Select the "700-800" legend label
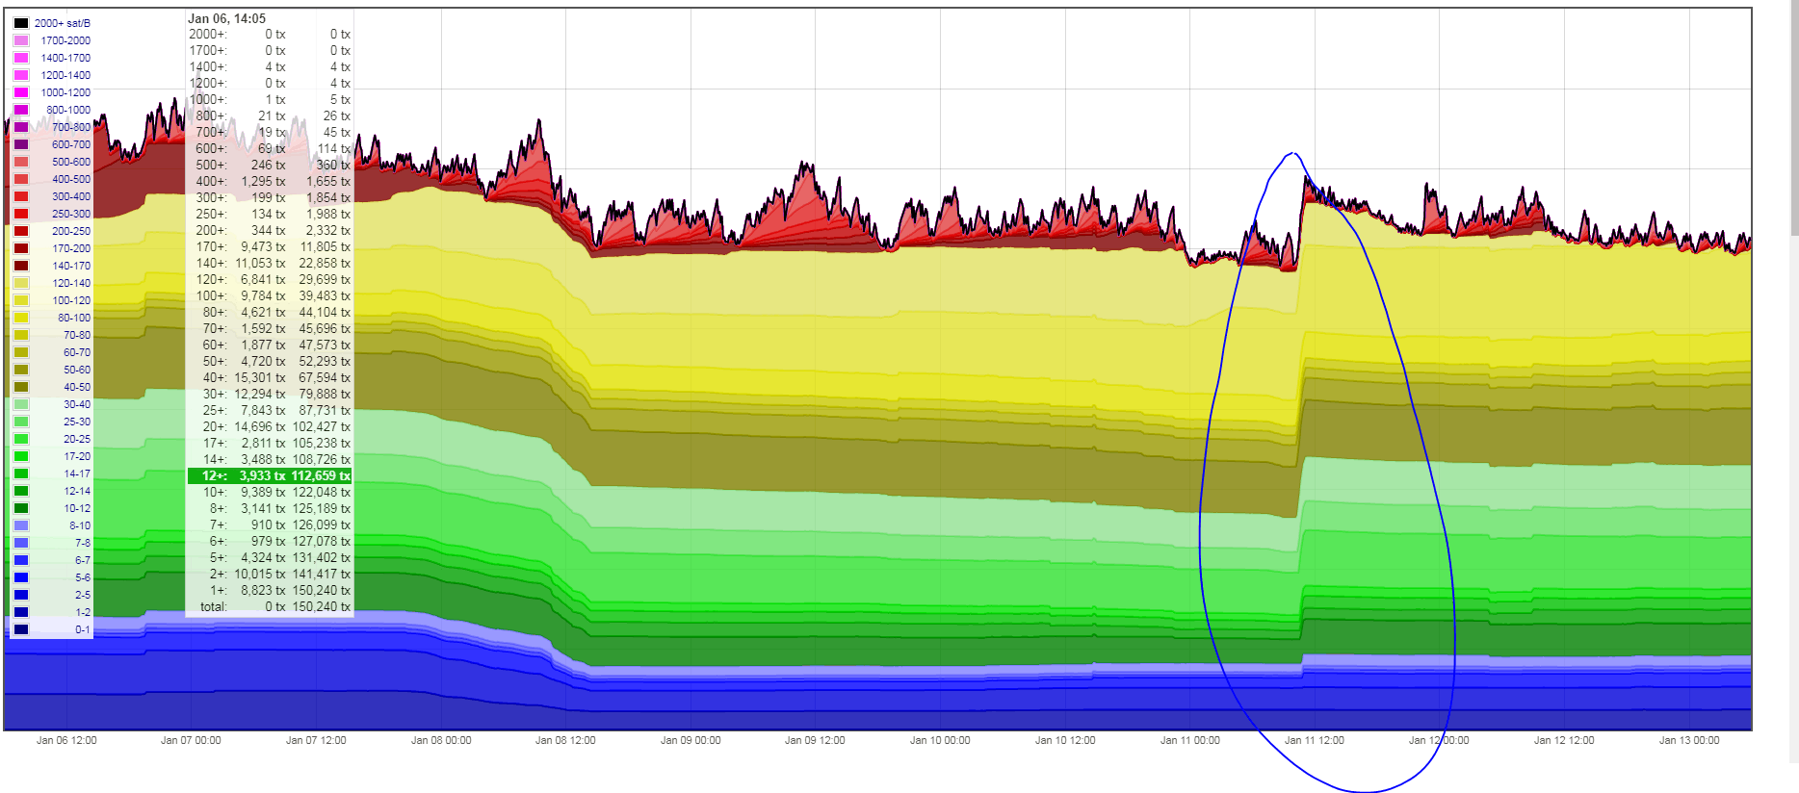 71,127
